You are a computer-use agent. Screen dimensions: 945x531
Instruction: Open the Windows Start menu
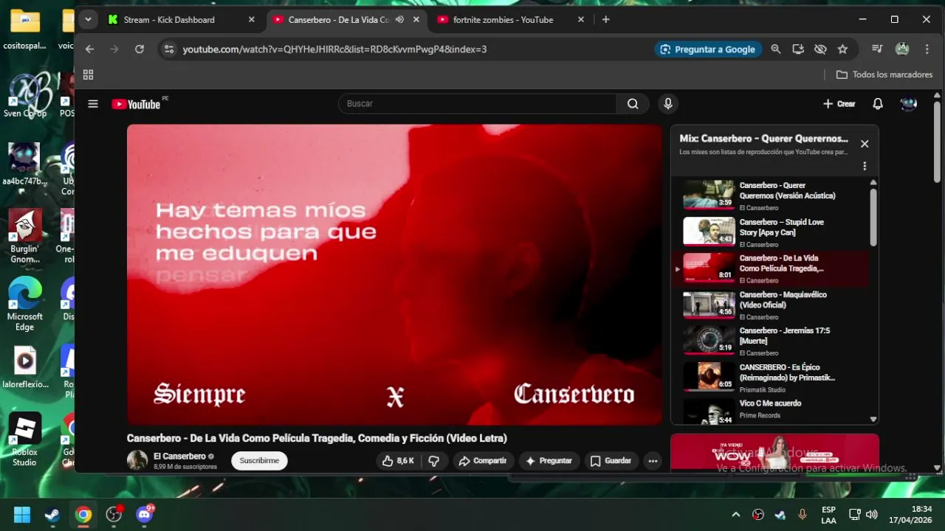[x=22, y=514]
